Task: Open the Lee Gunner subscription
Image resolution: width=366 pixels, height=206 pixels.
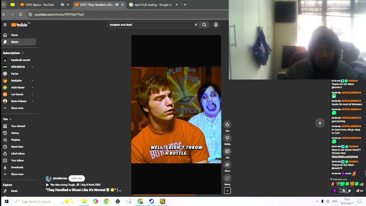Action: coord(18,94)
